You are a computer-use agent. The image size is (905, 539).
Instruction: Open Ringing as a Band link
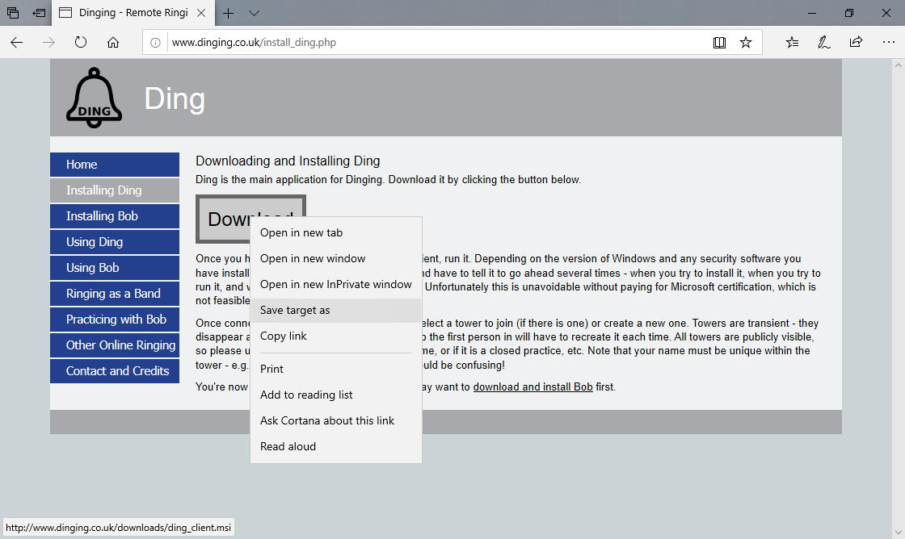[x=115, y=294]
